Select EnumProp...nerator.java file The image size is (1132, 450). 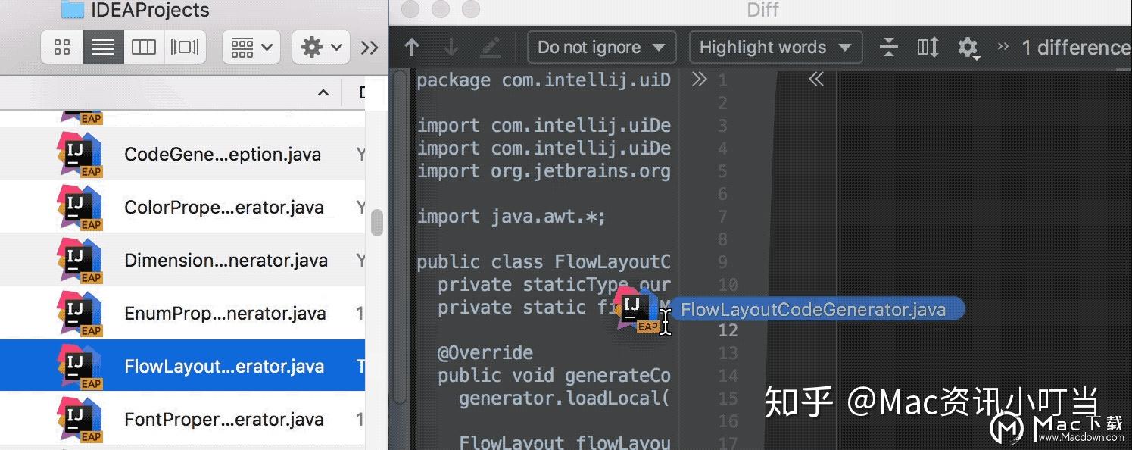tap(225, 313)
